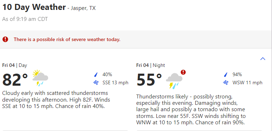272x131 pixels.
Task: Select the Fri 04 Day heading
Action: click(x=15, y=65)
